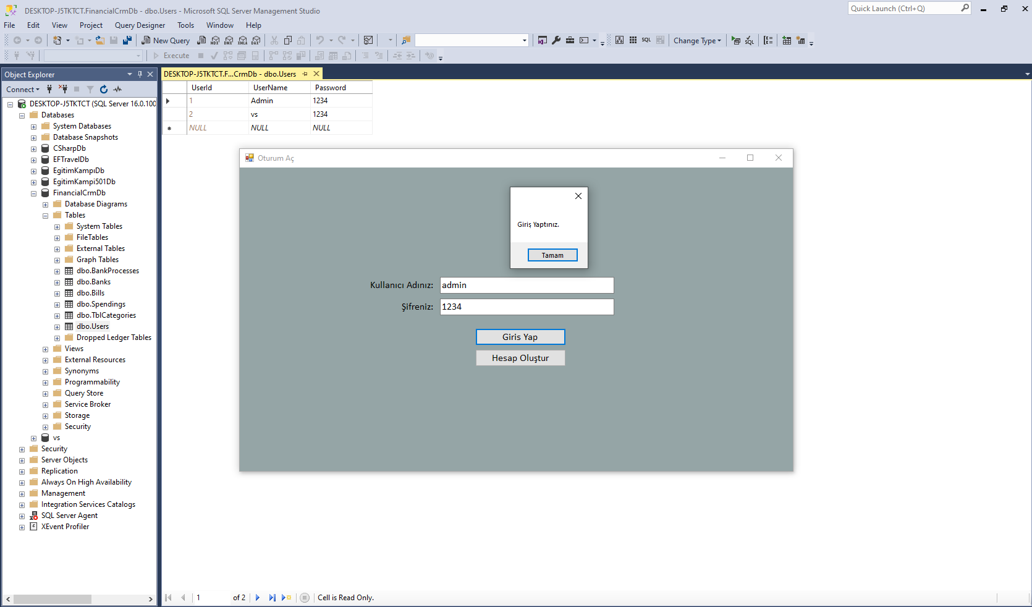This screenshot has height=607, width=1032.
Task: Click the Add Group By icon
Action: pos(768,40)
